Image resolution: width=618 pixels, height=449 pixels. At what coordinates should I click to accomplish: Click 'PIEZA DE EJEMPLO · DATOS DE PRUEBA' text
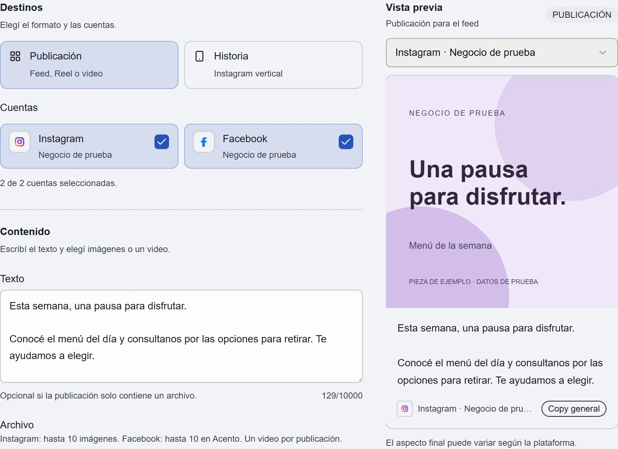coord(473,282)
